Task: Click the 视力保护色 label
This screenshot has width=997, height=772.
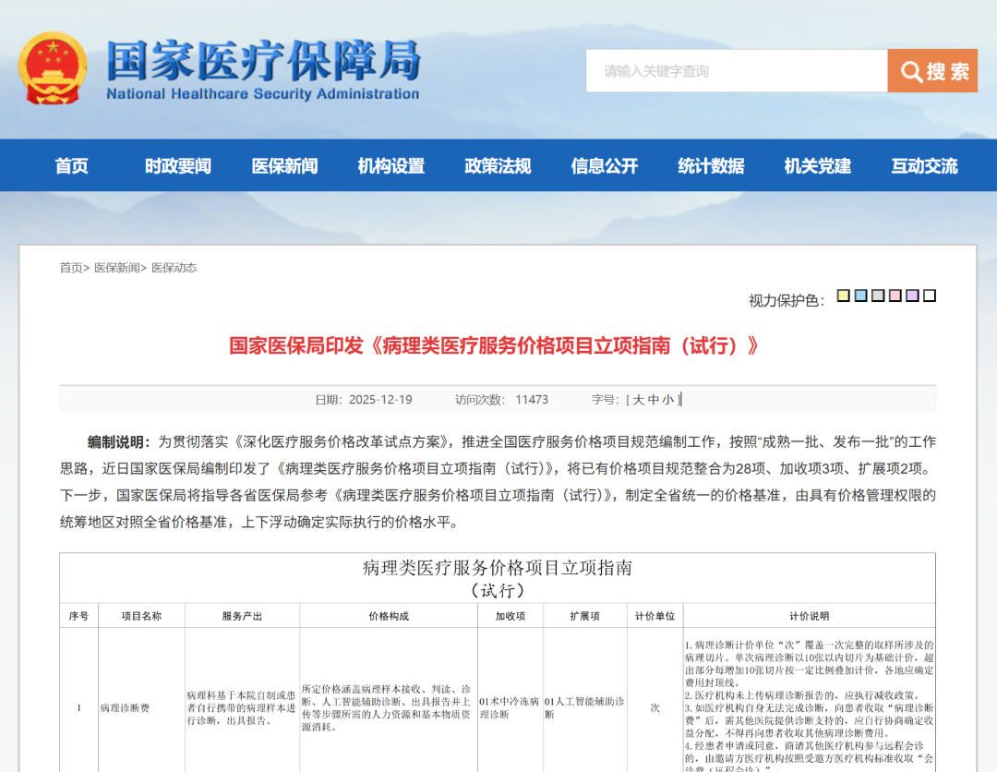Action: point(787,300)
